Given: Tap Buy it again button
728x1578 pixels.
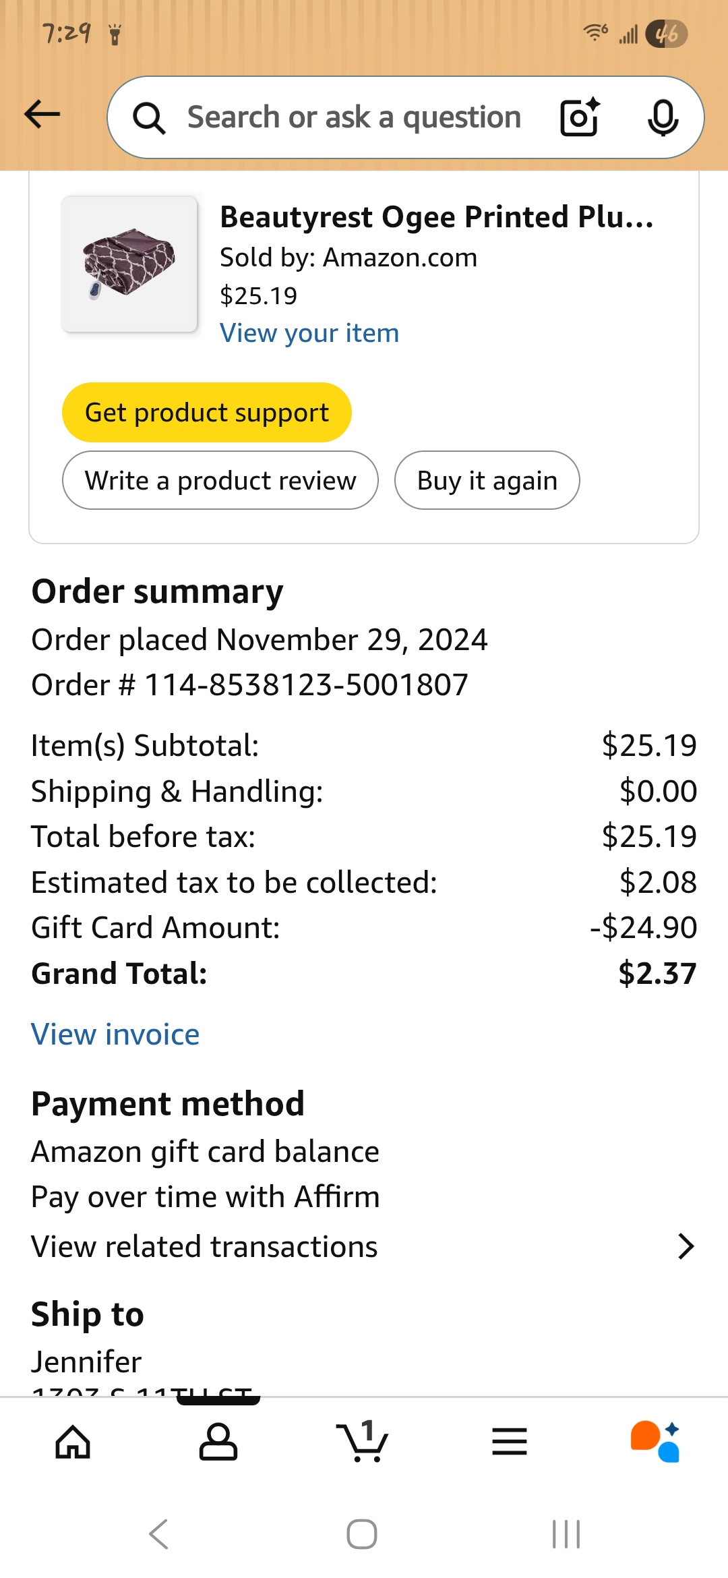Looking at the screenshot, I should click(487, 480).
